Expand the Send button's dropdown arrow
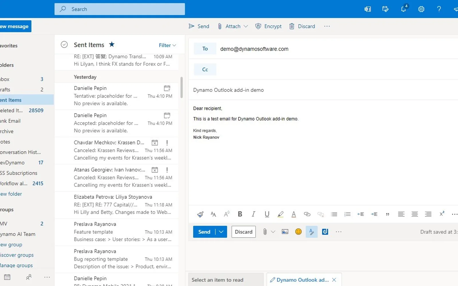The height and width of the screenshot is (286, 458). 221,232
